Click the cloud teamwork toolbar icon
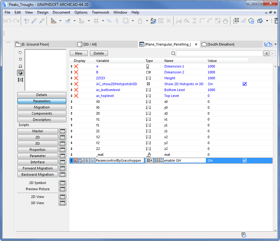This screenshot has width=280, height=241. (x=251, y=21)
